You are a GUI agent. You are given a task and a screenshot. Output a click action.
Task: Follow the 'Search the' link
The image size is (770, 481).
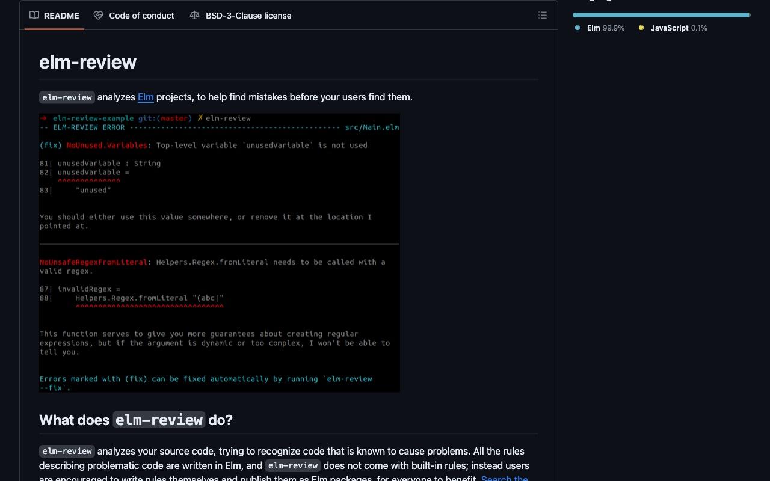(x=505, y=479)
